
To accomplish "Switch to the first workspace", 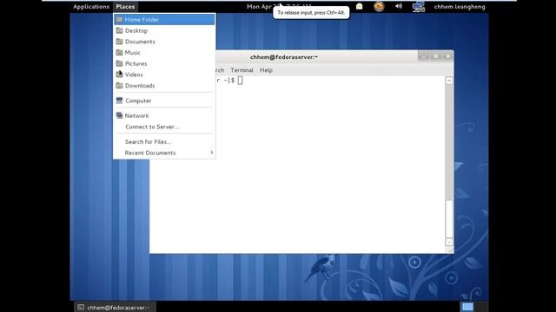I will 467,307.
